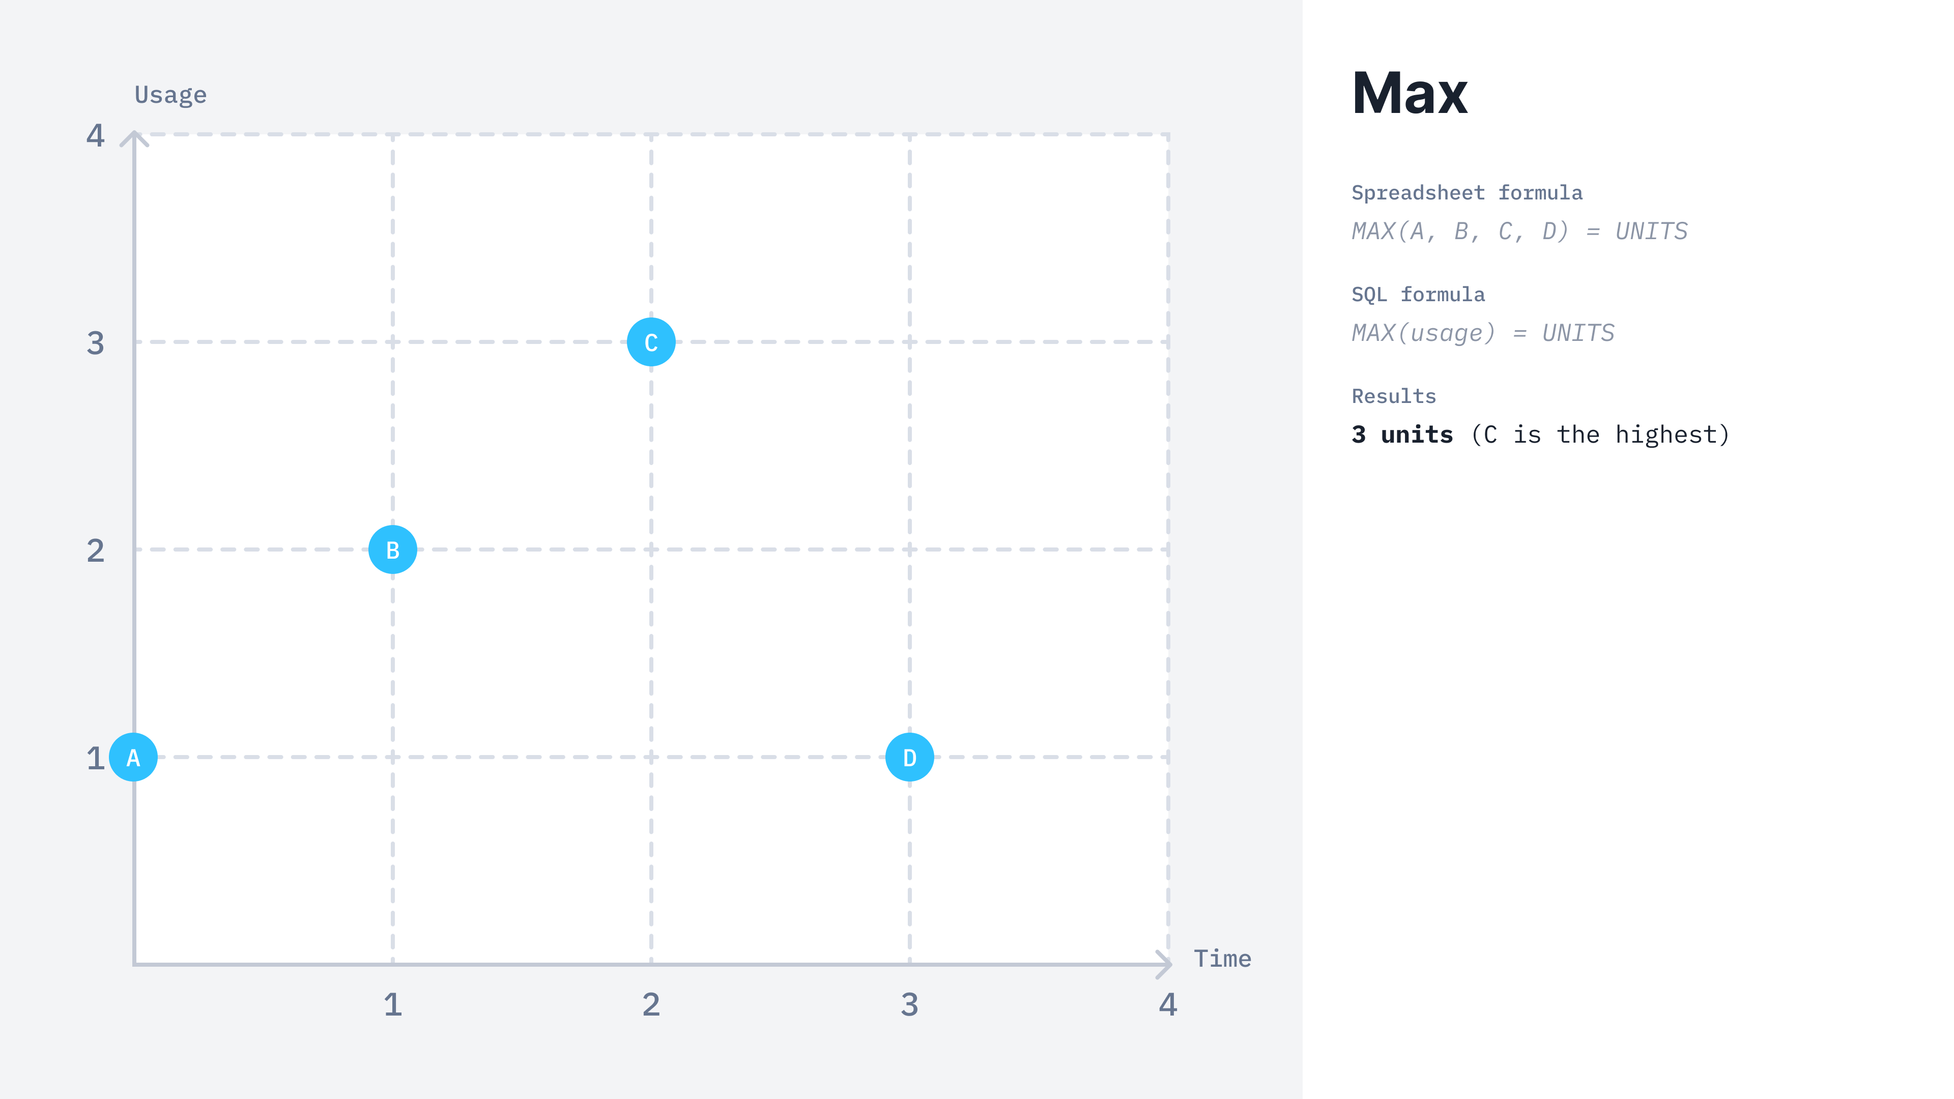This screenshot has width=1954, height=1099.
Task: Click data point D on the chart
Action: (909, 757)
